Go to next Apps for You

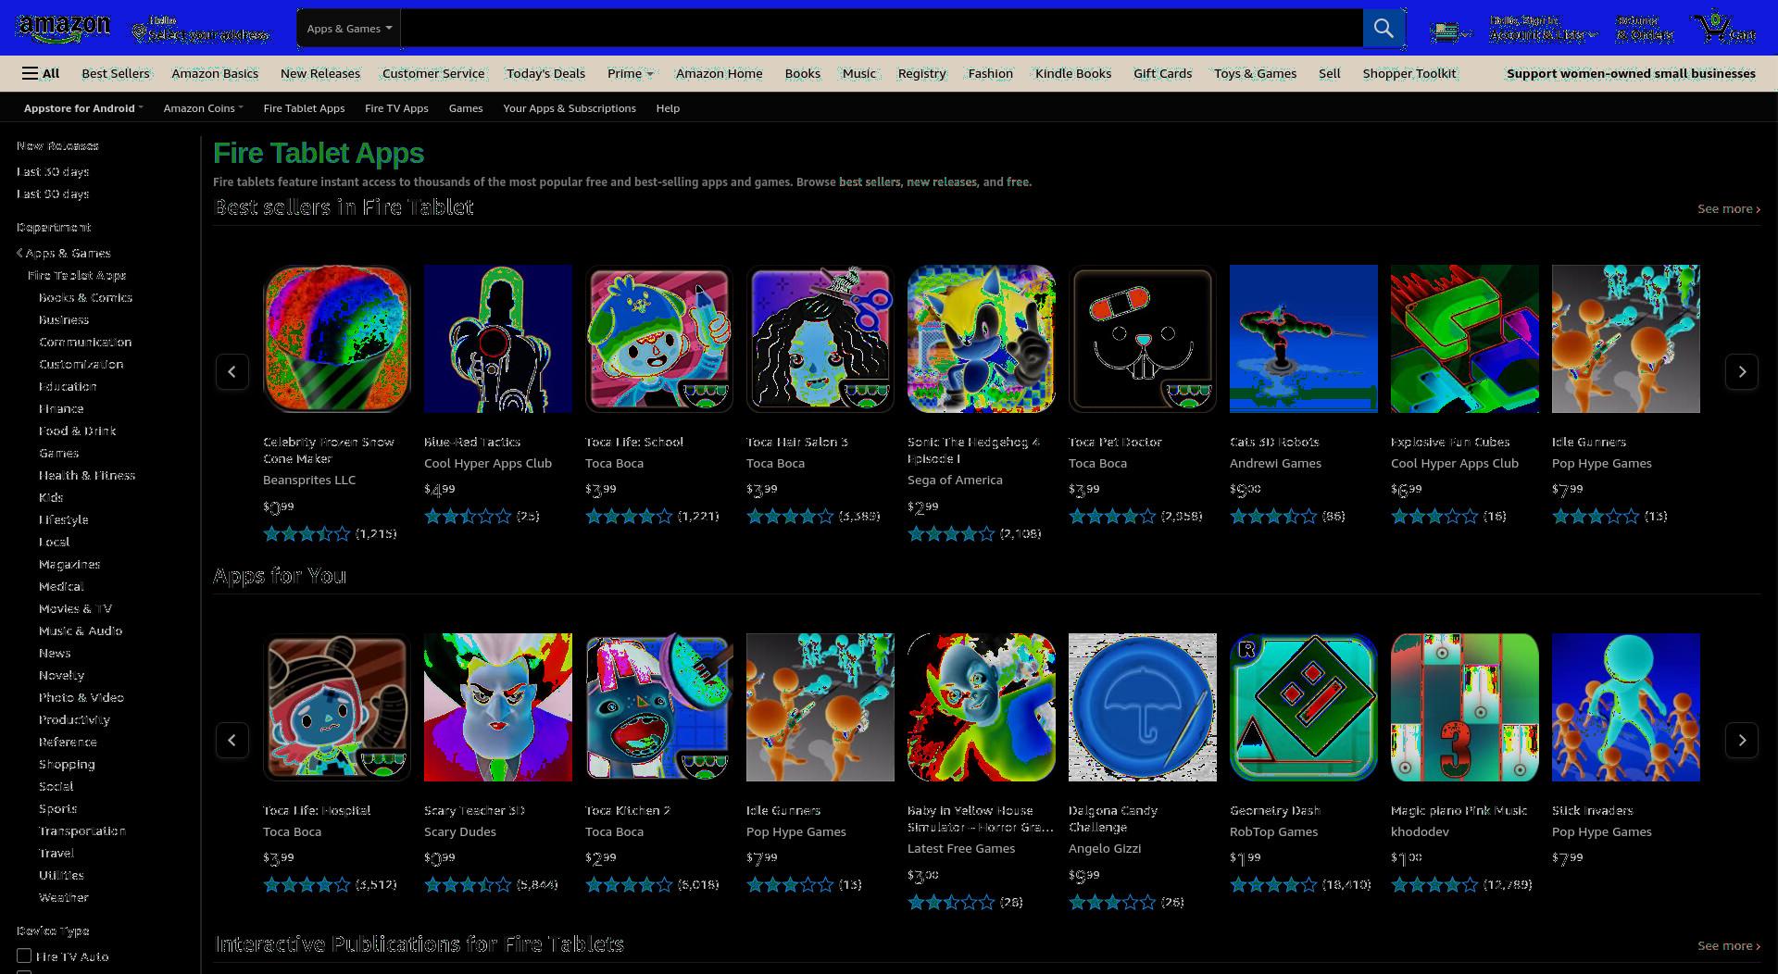point(1742,740)
